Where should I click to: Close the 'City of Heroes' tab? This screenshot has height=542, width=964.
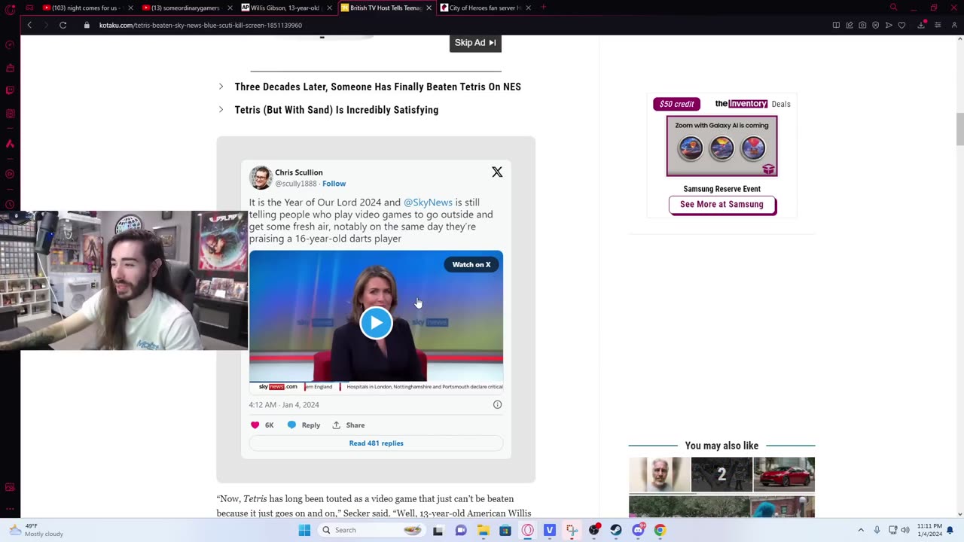(528, 8)
